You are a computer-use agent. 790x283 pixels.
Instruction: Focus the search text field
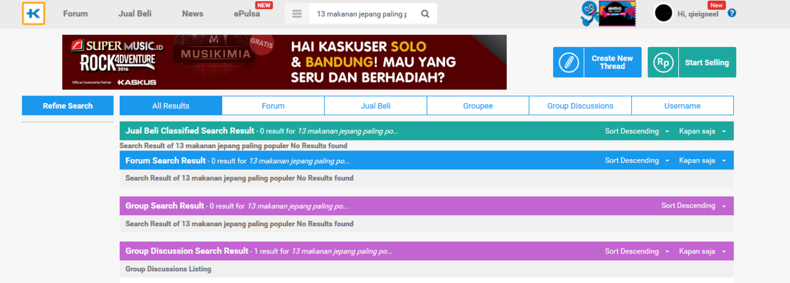click(362, 14)
